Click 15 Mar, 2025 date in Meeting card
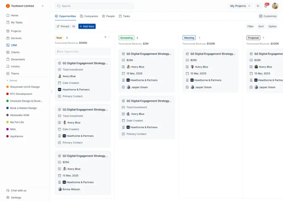 click(198, 73)
